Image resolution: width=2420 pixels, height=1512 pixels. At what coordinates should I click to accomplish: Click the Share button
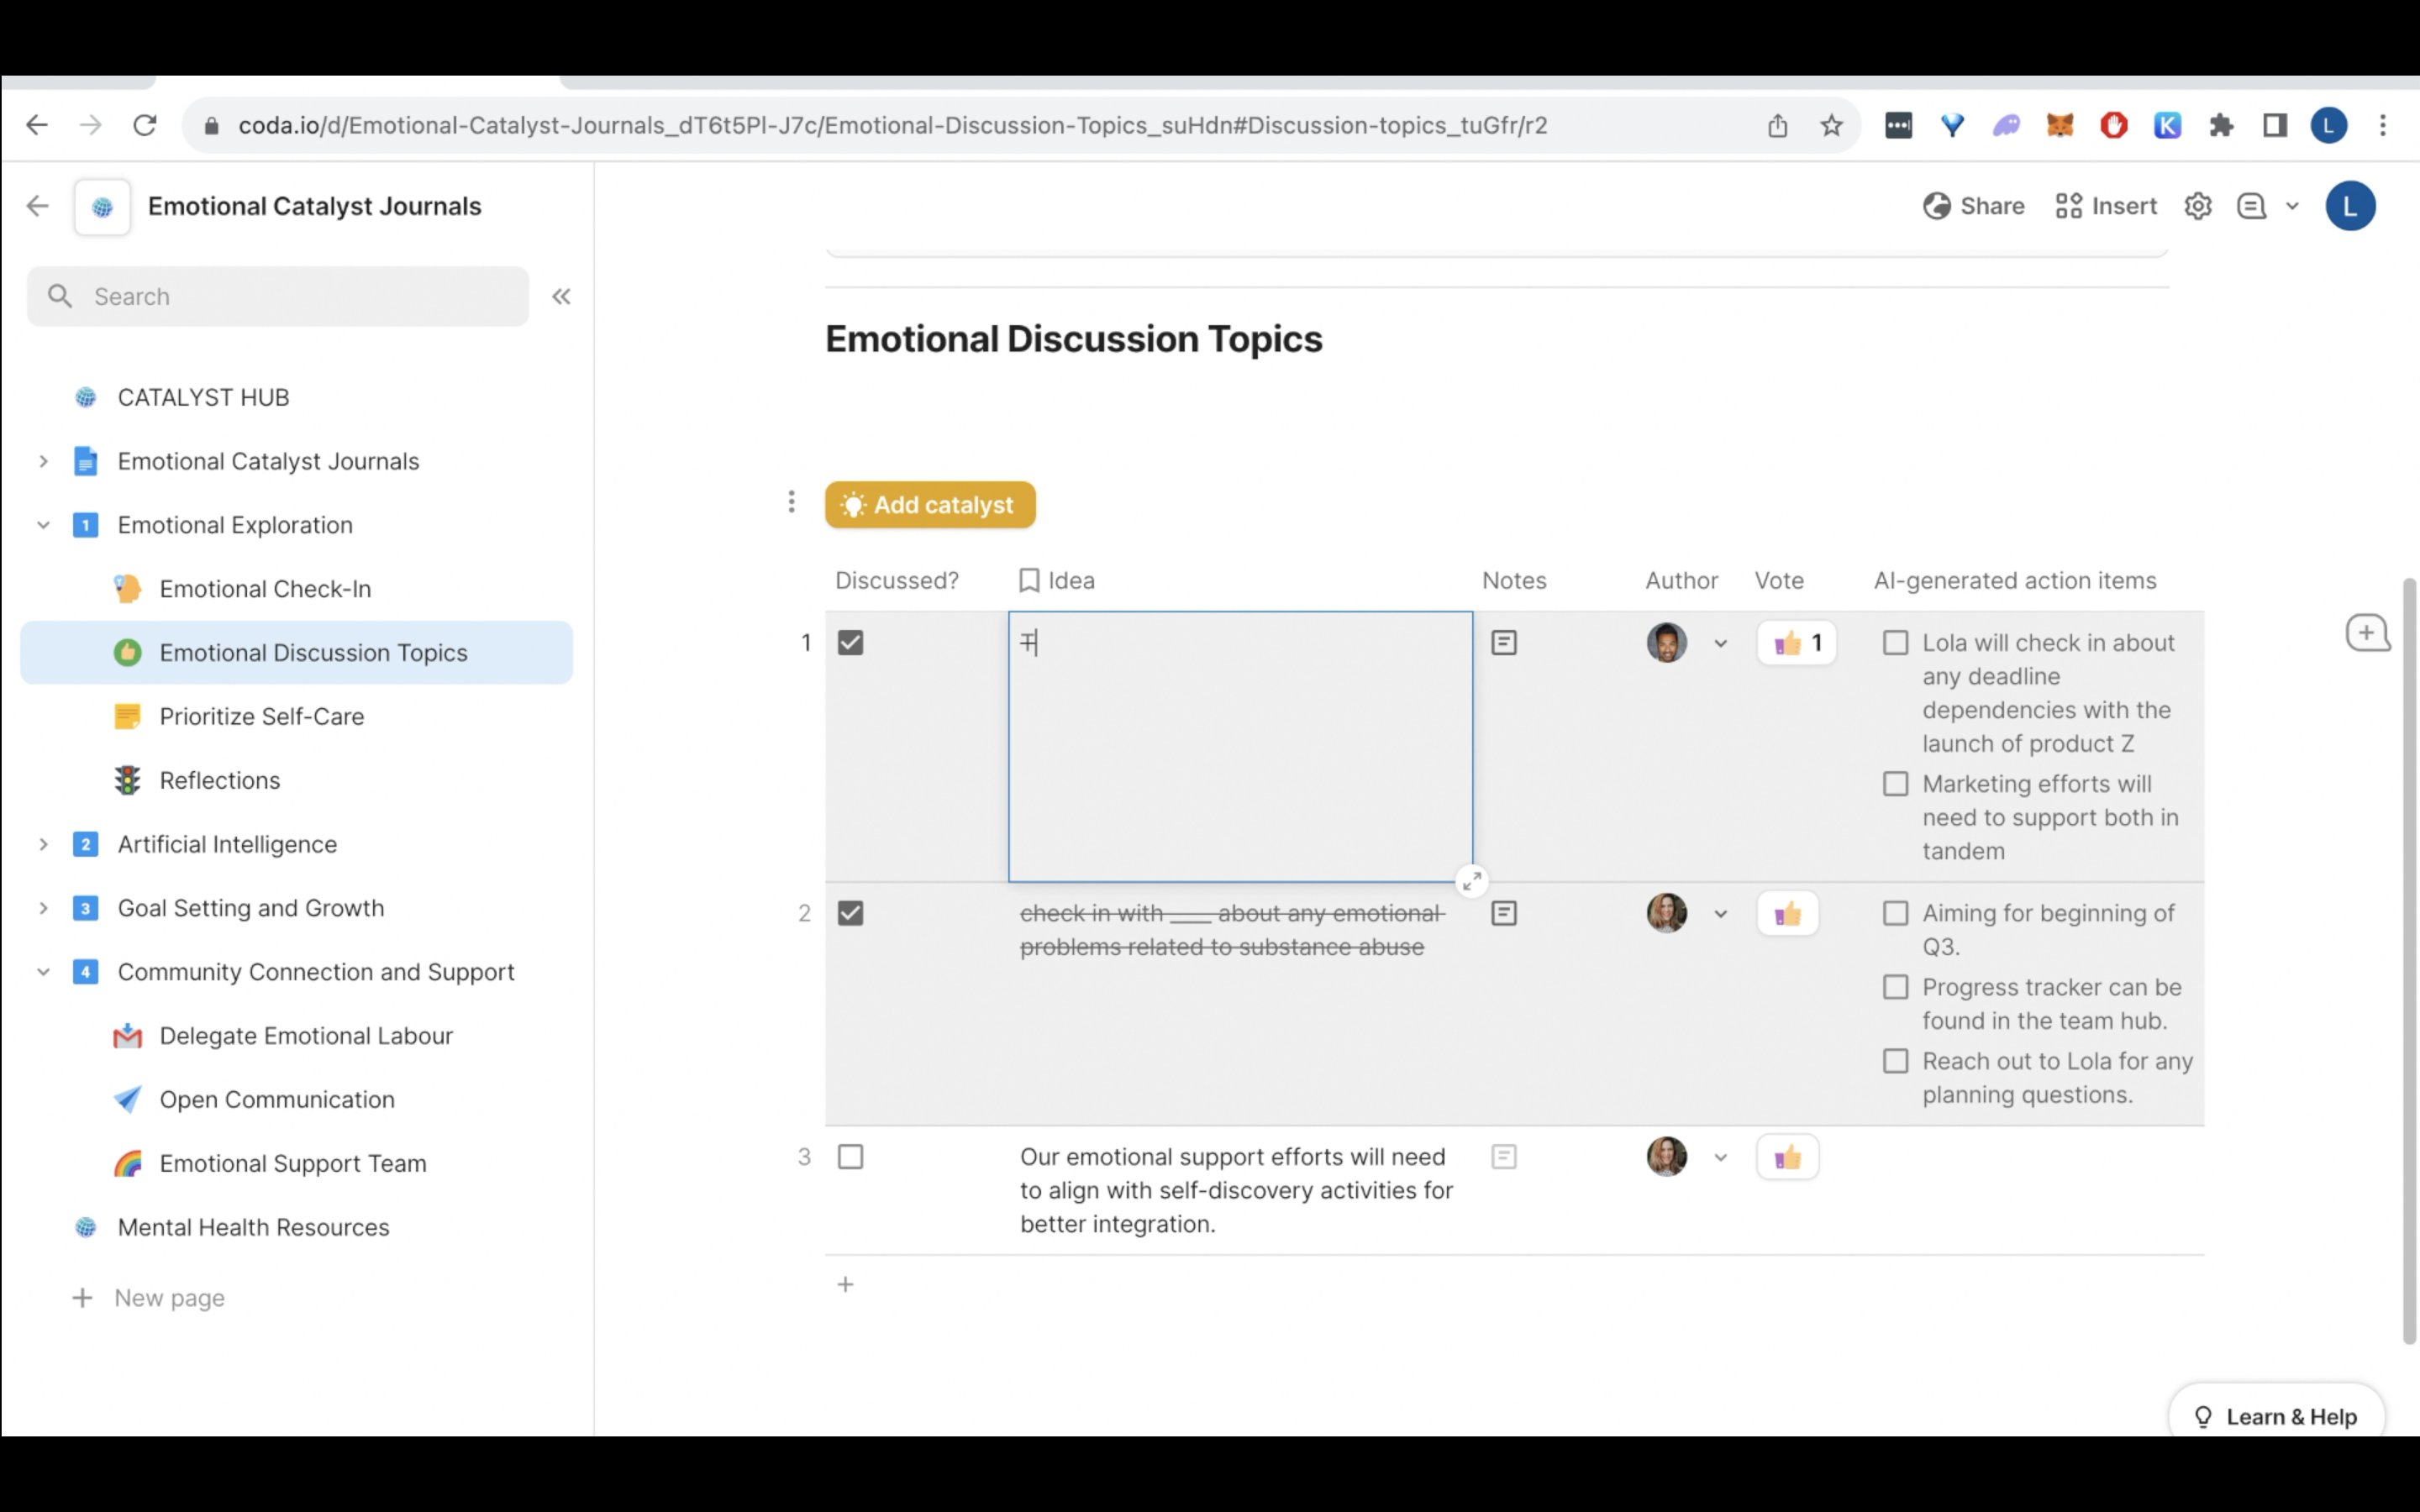click(1974, 206)
